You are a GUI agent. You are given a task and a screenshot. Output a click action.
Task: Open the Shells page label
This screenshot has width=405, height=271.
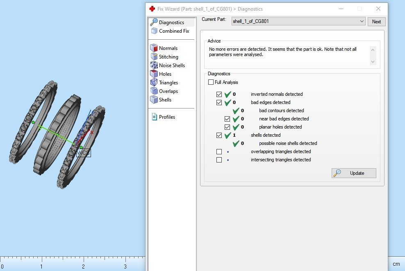165,100
